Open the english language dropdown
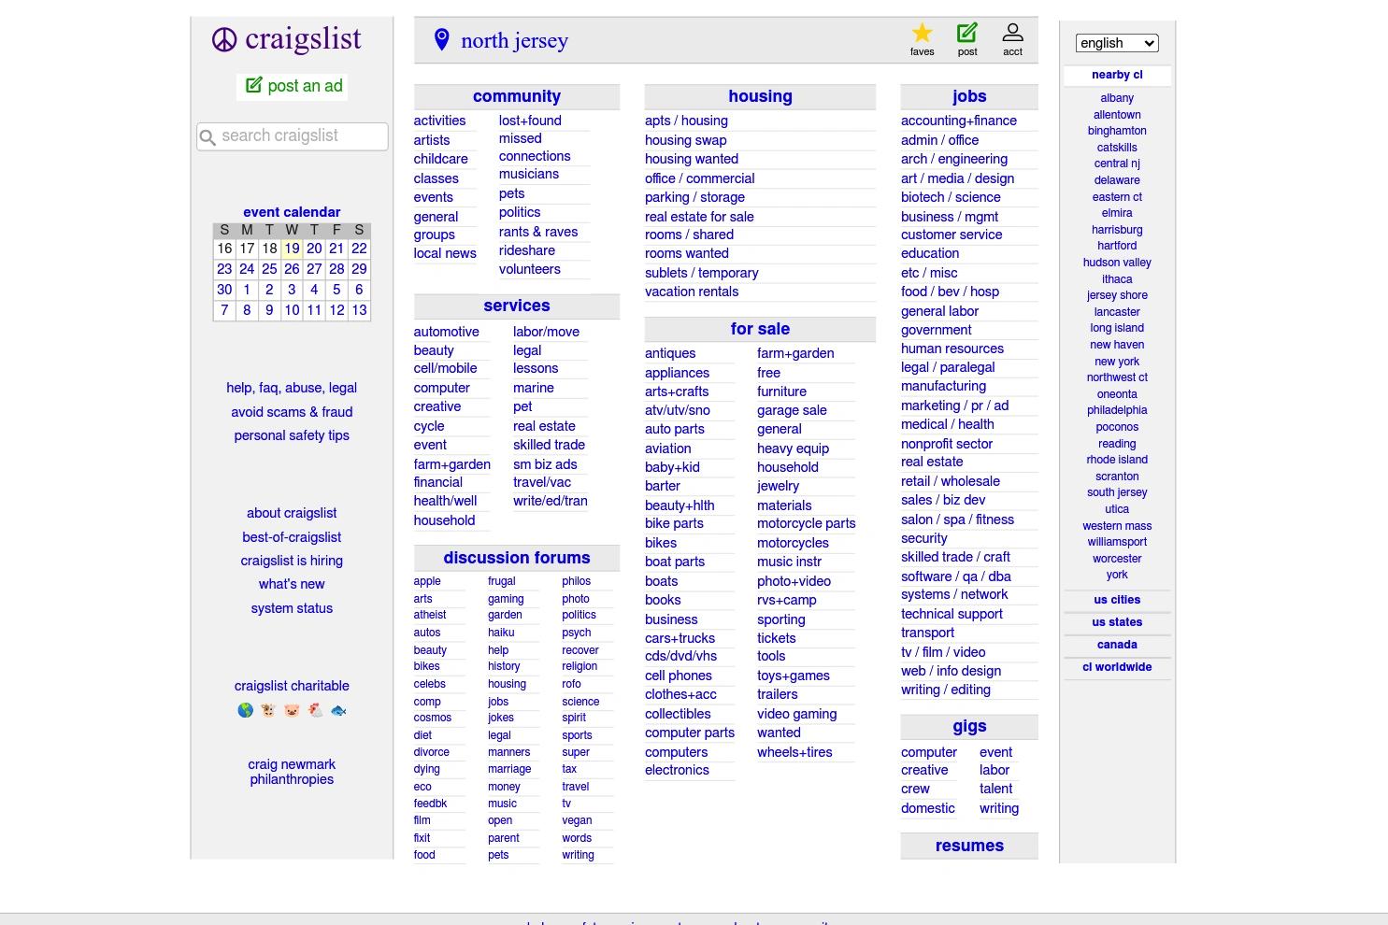The width and height of the screenshot is (1388, 925). (x=1117, y=43)
